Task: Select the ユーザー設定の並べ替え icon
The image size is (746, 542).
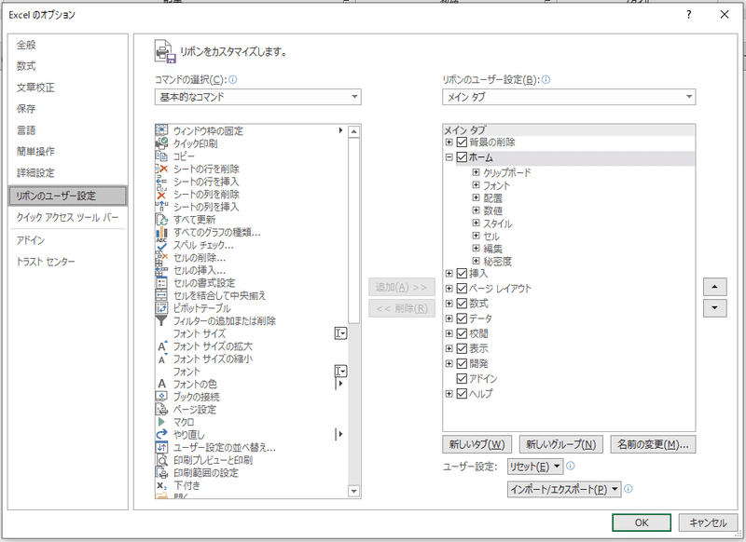Action: click(161, 447)
